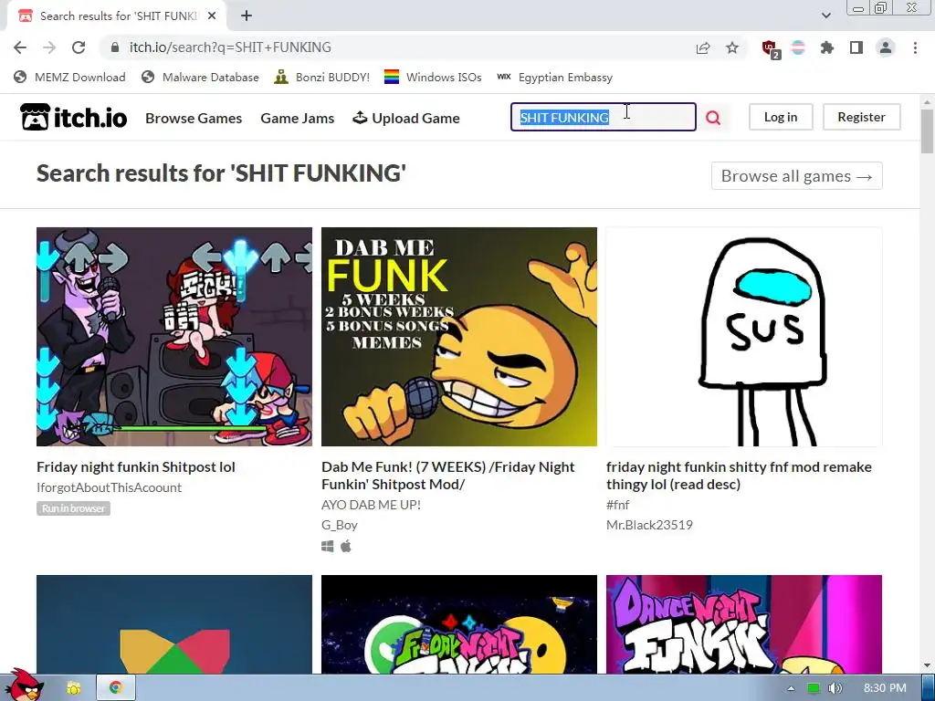Open Chrome three-dot menu
935x701 pixels.
tap(915, 47)
